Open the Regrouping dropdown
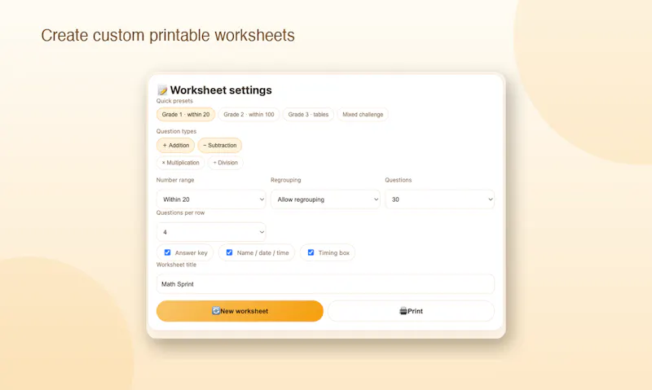This screenshot has height=390, width=652. [x=325, y=199]
